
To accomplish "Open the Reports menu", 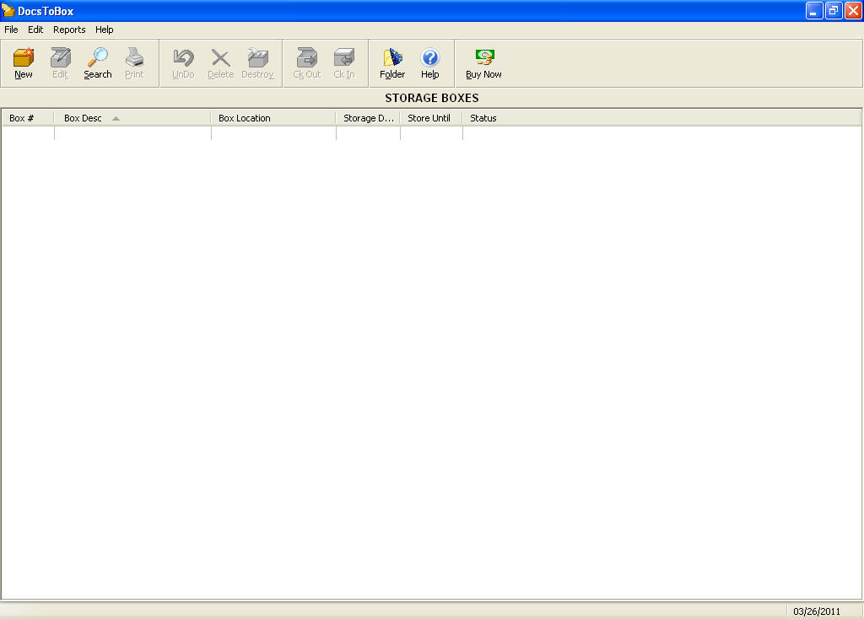I will [69, 30].
